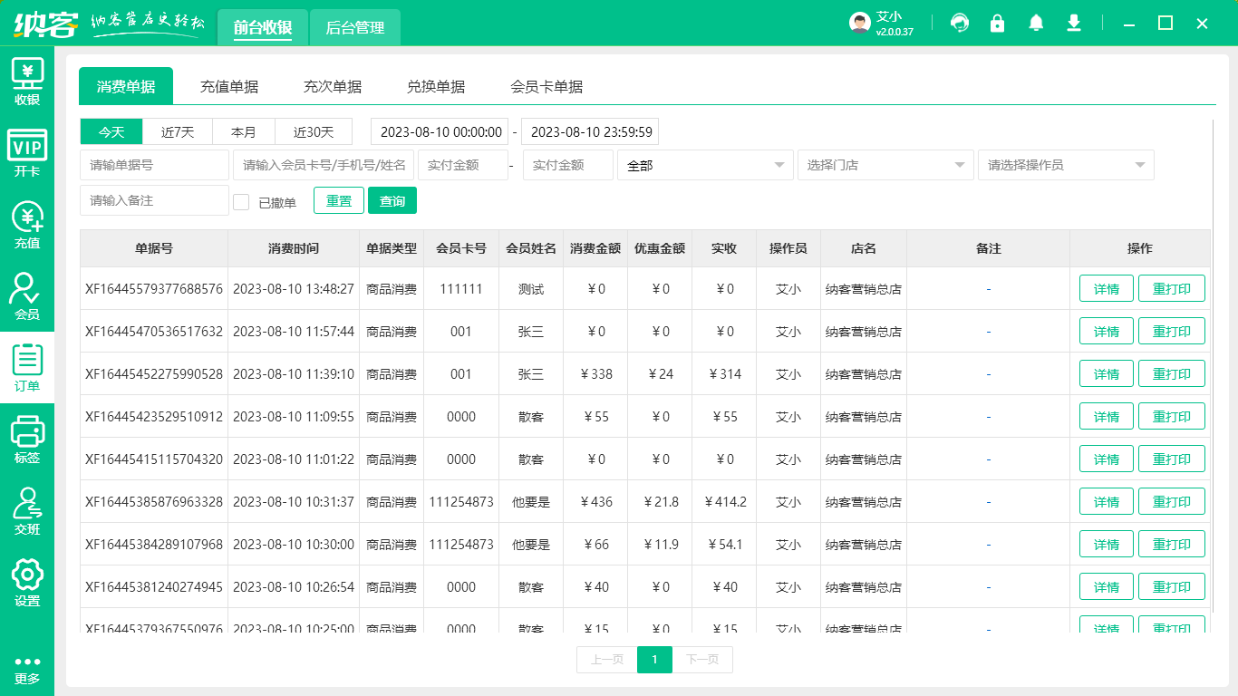Open the 全部 order type dropdown
The height and width of the screenshot is (696, 1238).
705,165
